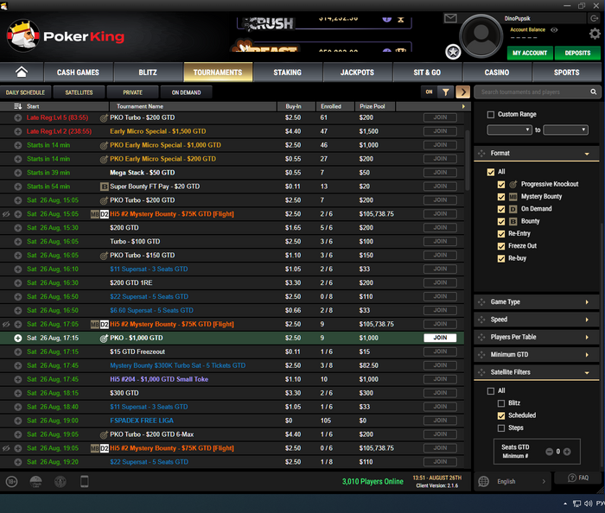Image resolution: width=605 pixels, height=513 pixels.
Task: Click Mystery Bounty MB icon in Format
Action: (513, 197)
